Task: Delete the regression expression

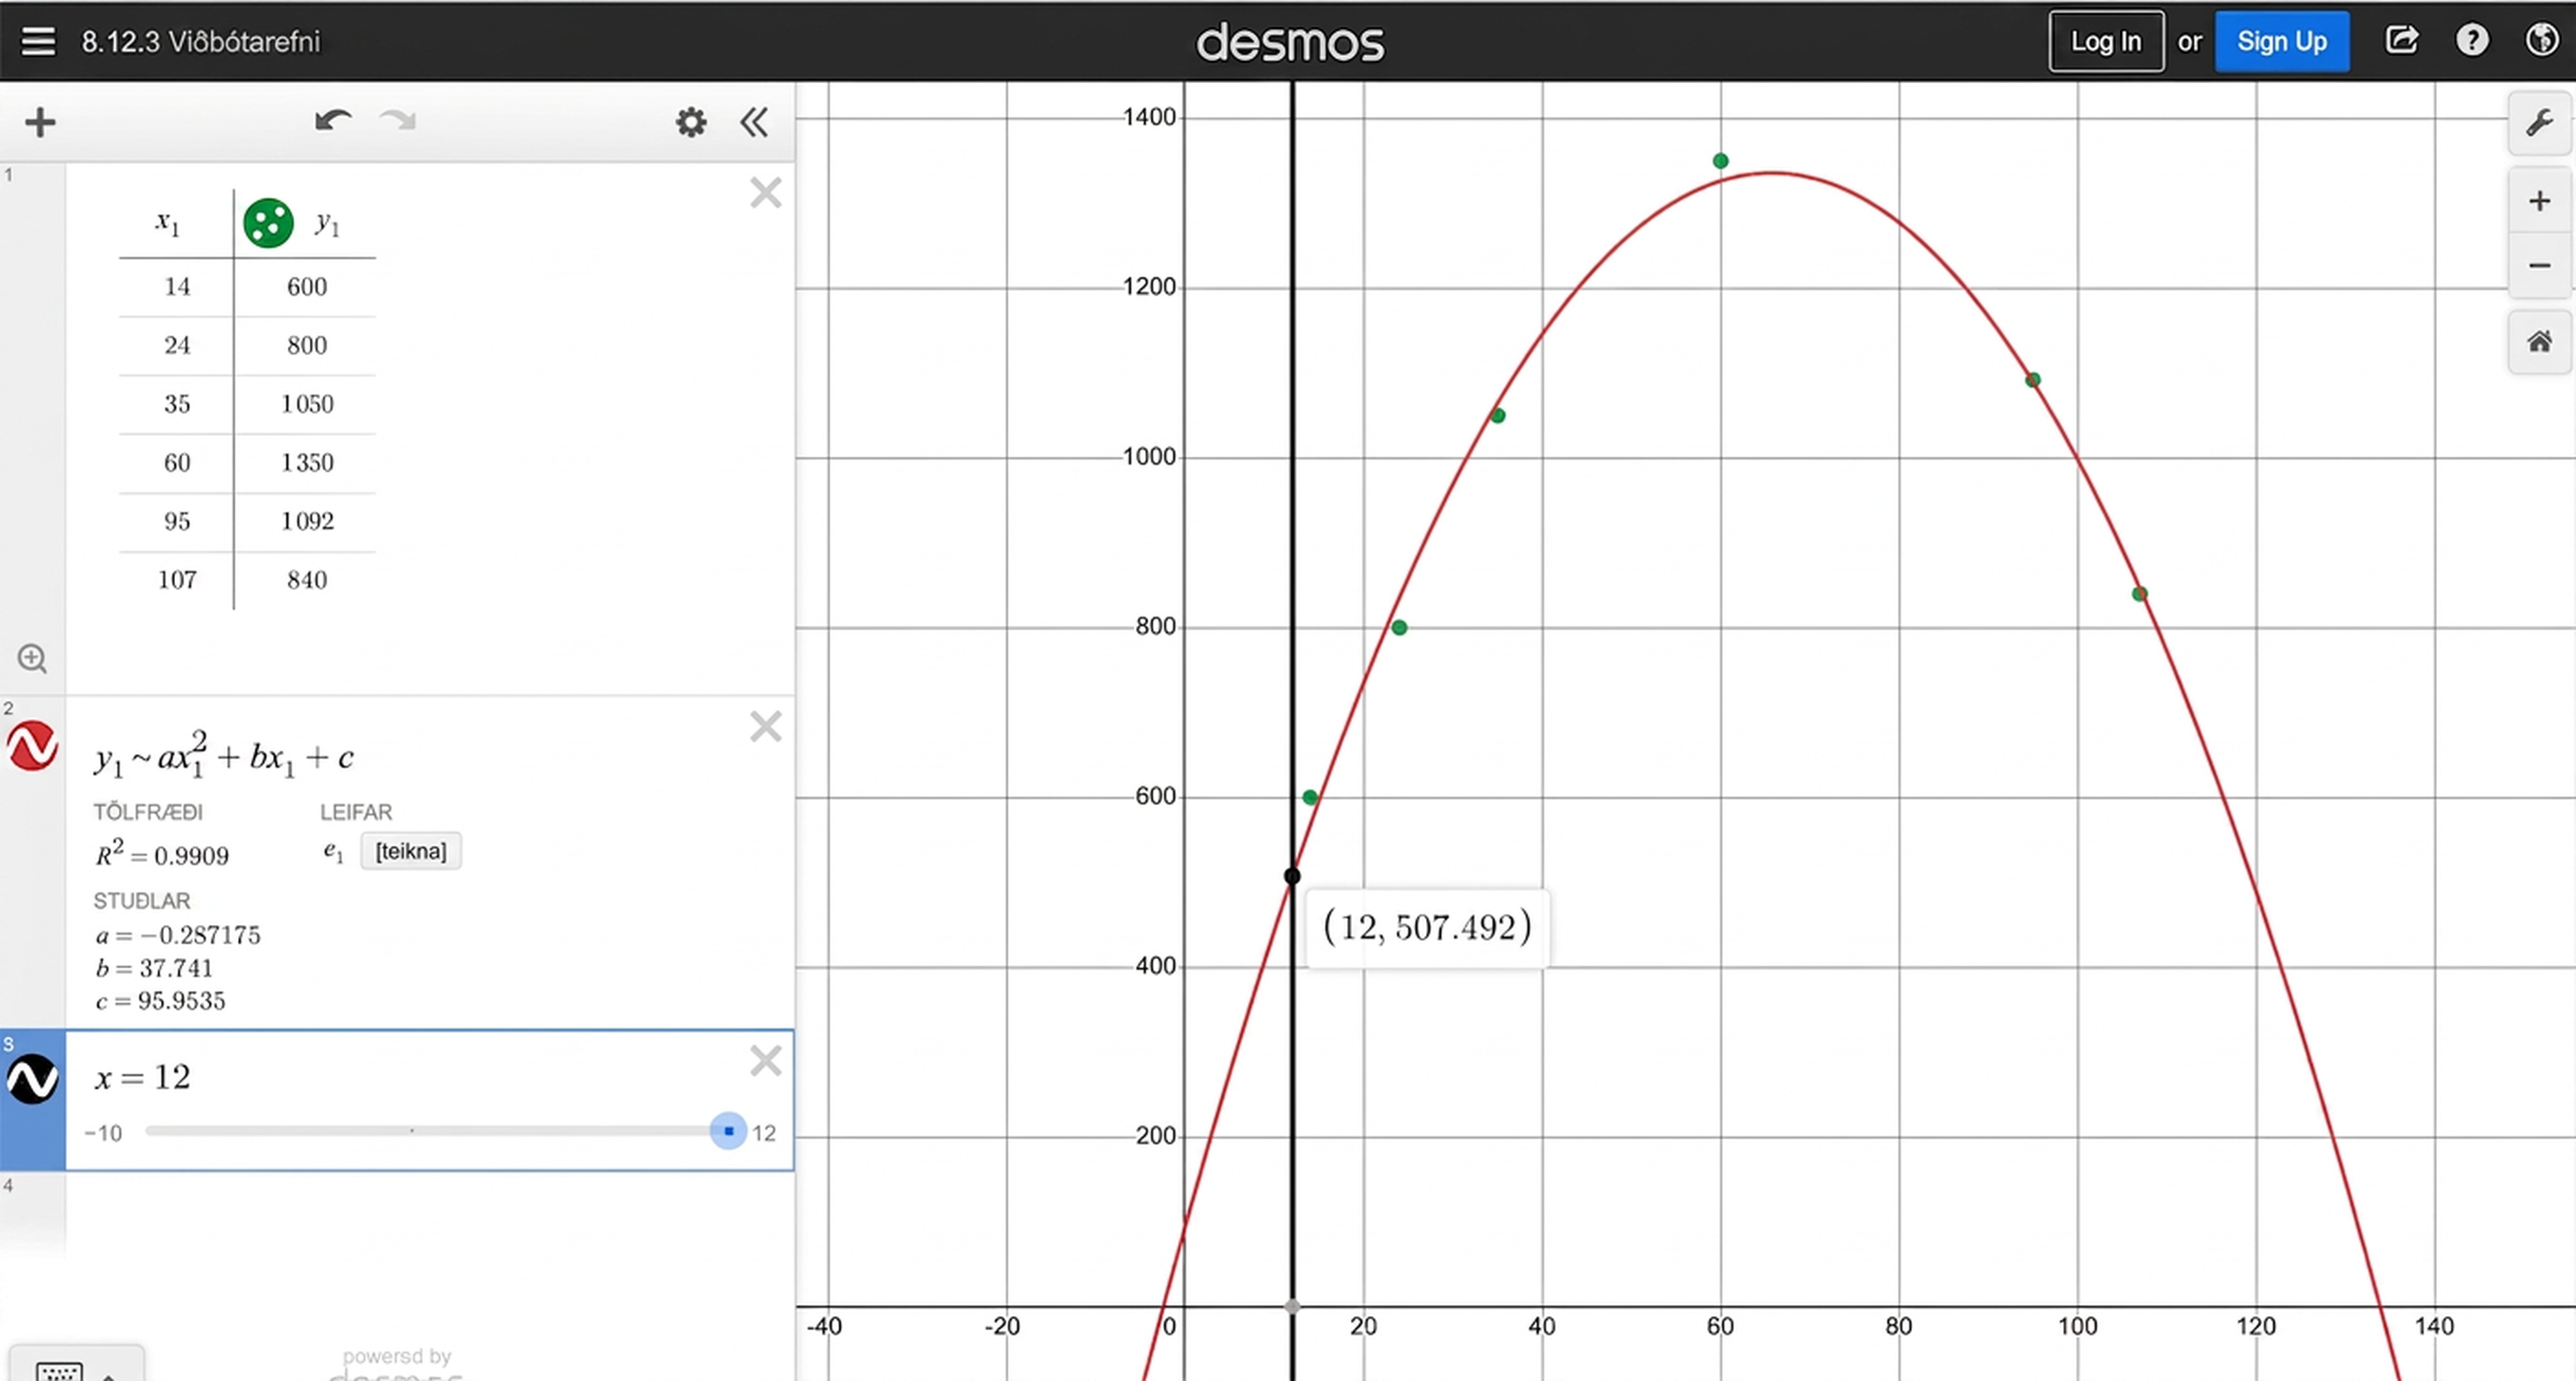Action: [766, 726]
